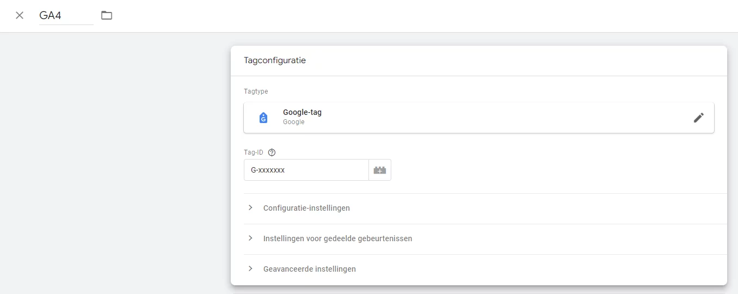Click the Tag-ID label text

tap(254, 152)
